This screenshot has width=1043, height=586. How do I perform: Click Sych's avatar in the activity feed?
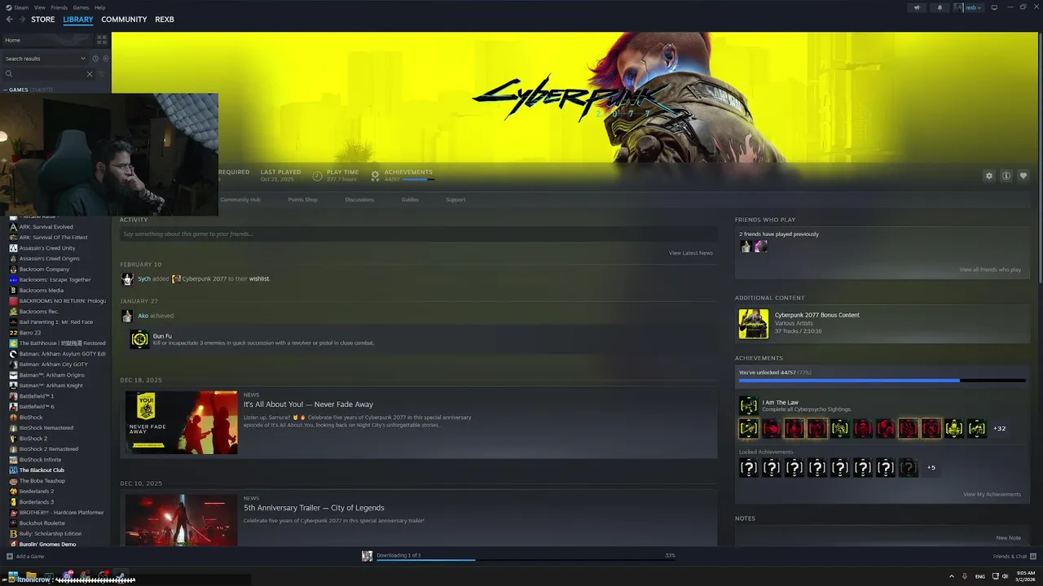coord(127,279)
